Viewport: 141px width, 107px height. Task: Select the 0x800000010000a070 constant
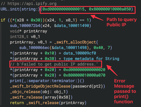[x=84, y=75]
